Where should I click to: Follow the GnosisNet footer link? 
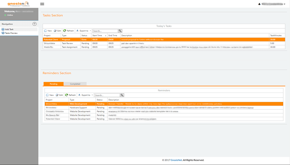pyautogui.click(x=176, y=160)
